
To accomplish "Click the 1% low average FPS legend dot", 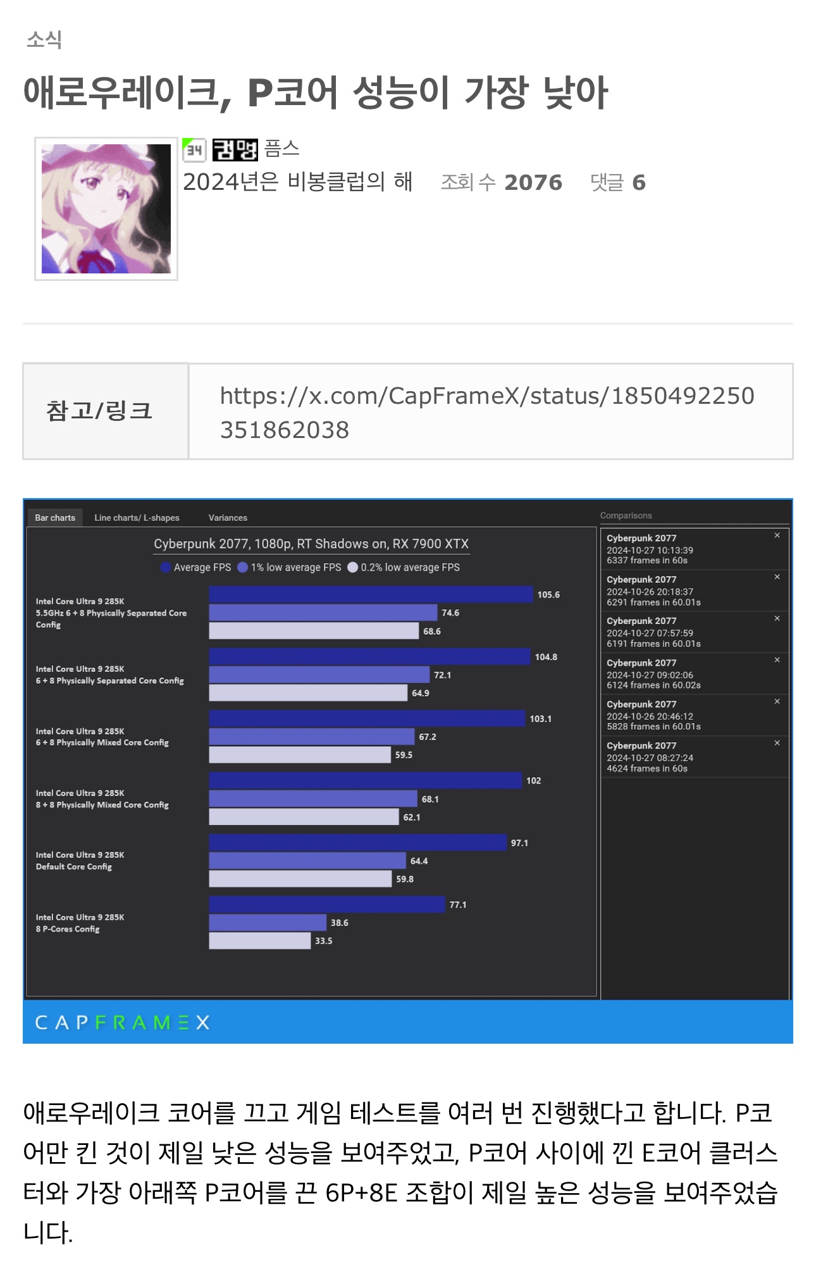I will (242, 567).
